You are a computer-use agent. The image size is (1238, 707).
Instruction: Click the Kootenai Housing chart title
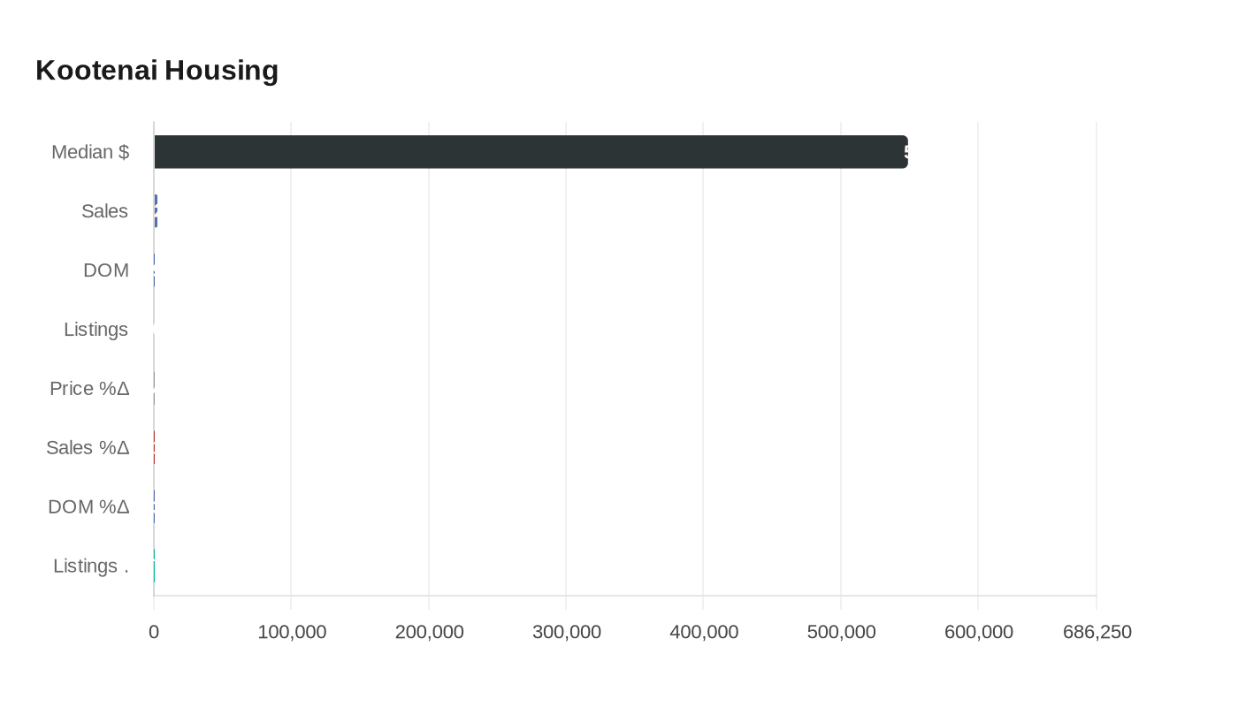tap(157, 70)
